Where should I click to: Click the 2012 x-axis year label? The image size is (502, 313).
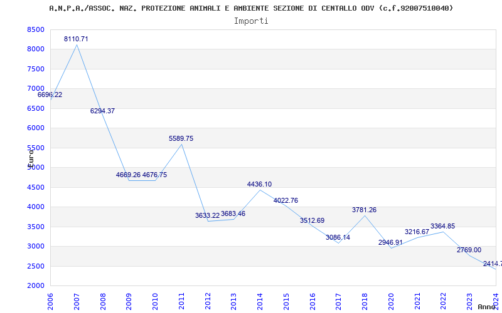pos(208,301)
